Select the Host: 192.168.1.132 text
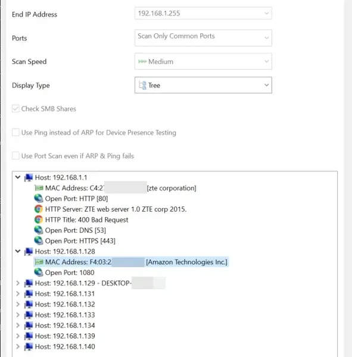The width and height of the screenshot is (352, 357). click(x=65, y=304)
